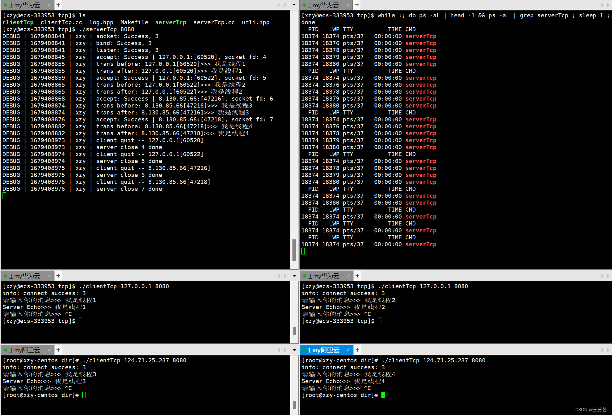This screenshot has width=612, height=415.
Task: Click the right tab-scroll arrow in the ps monitoring pane
Action: pyautogui.click(x=608, y=5)
